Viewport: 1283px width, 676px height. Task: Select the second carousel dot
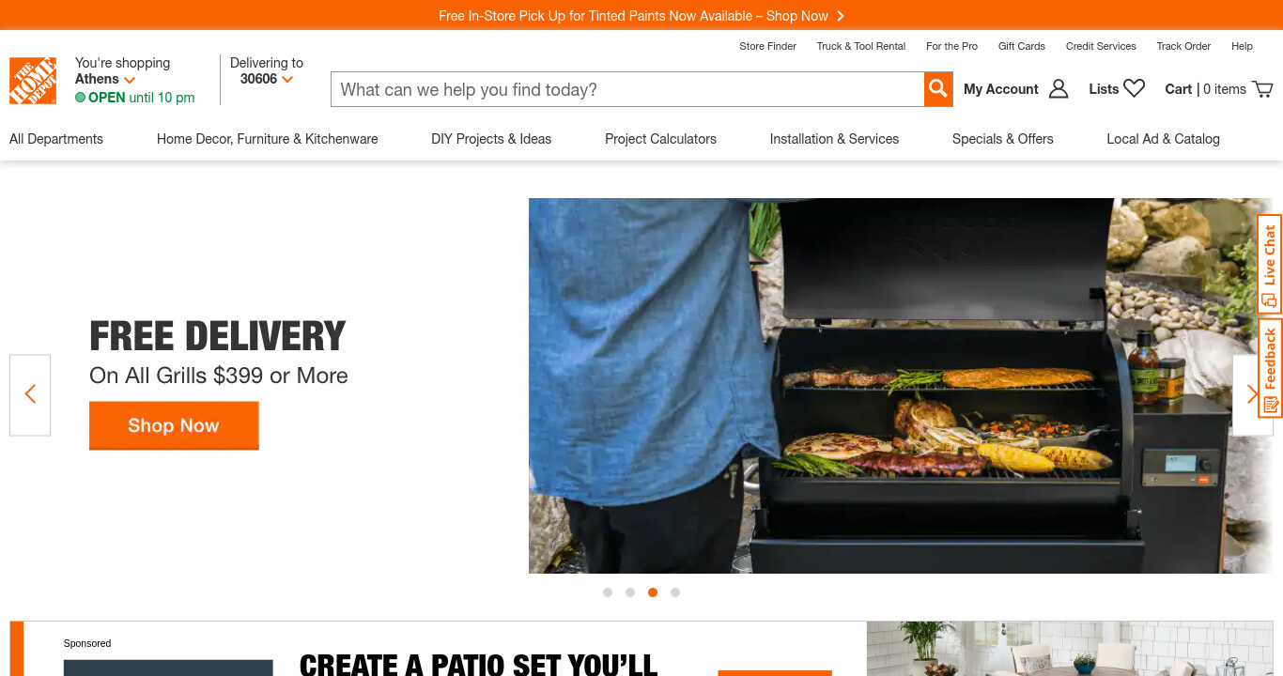point(630,592)
